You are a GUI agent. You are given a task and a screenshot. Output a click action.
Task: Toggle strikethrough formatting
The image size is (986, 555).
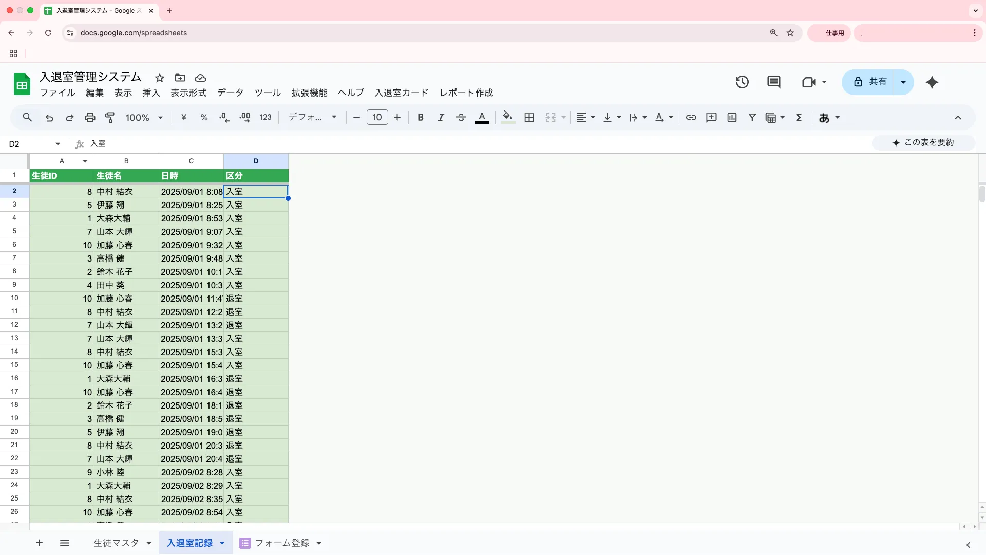pos(461,118)
